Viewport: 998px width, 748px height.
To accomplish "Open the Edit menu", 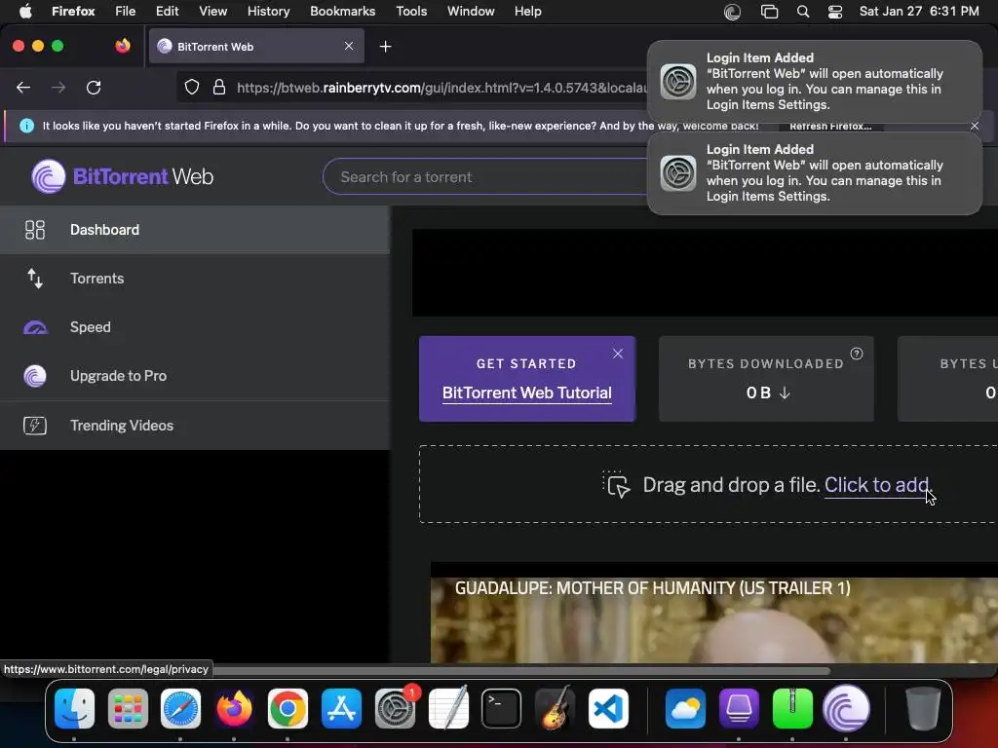I will coord(167,12).
